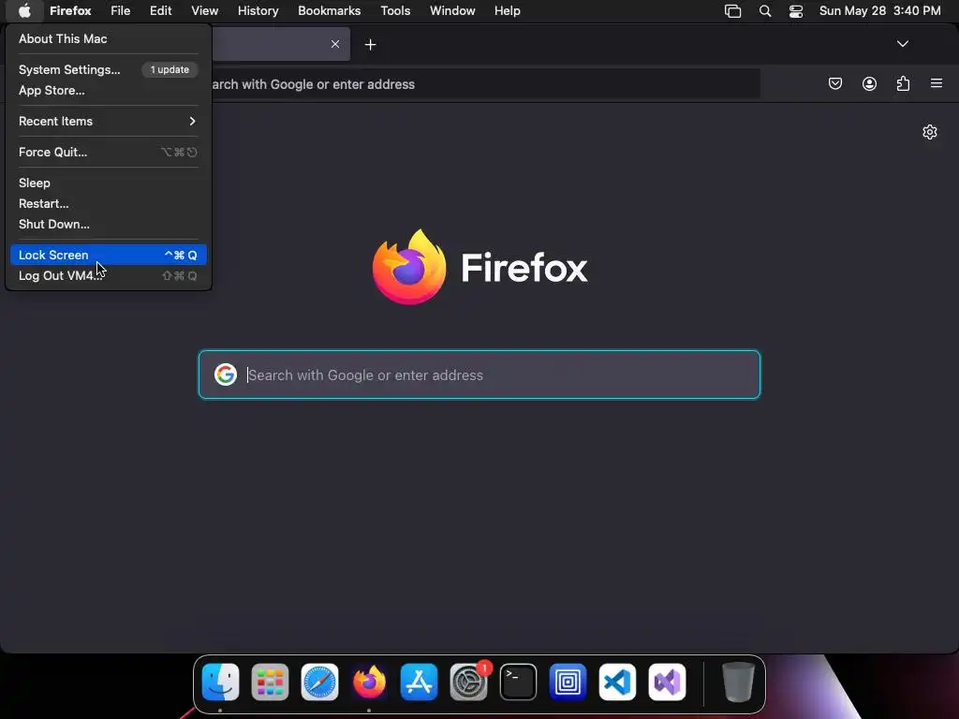959x719 pixels.
Task: Select Lock Screen menu item
Action: pos(108,255)
